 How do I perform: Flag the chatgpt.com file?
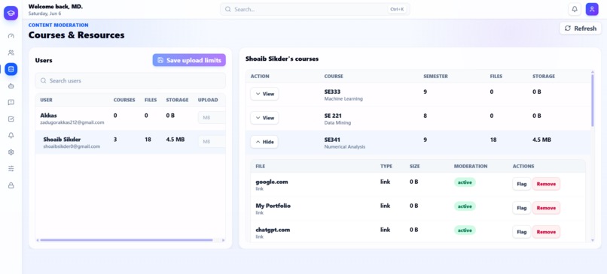521,231
